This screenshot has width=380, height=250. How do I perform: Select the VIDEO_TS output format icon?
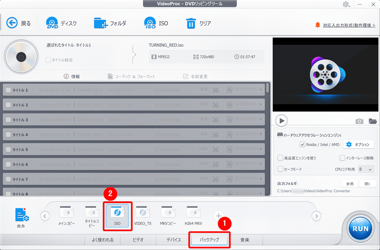142,213
